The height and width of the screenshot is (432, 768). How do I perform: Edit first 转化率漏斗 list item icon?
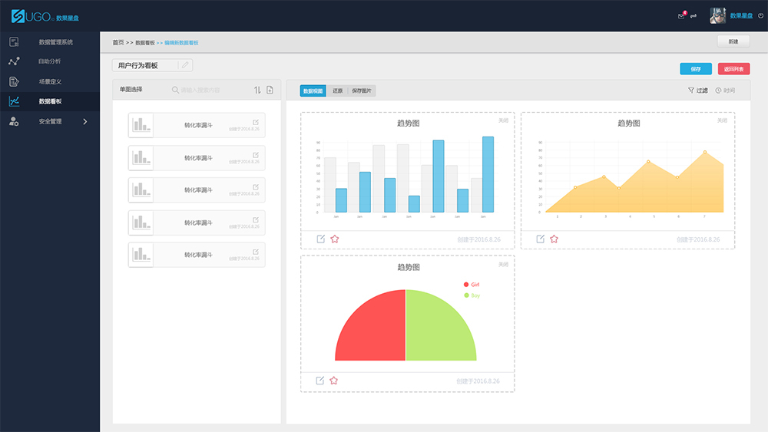256,122
